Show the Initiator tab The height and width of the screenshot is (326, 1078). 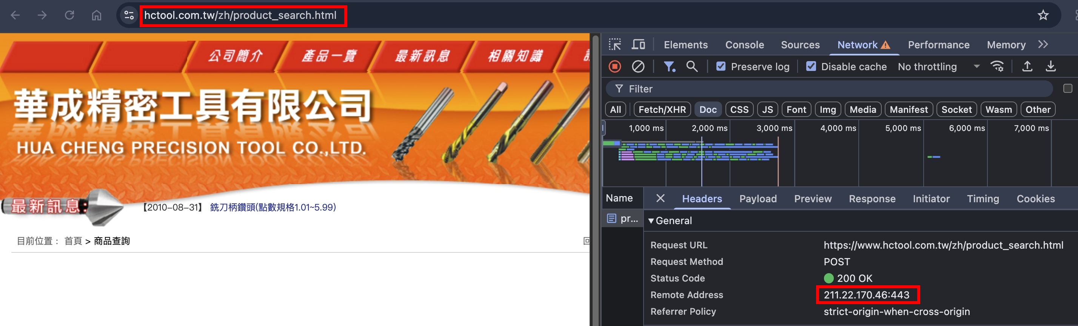(x=931, y=199)
